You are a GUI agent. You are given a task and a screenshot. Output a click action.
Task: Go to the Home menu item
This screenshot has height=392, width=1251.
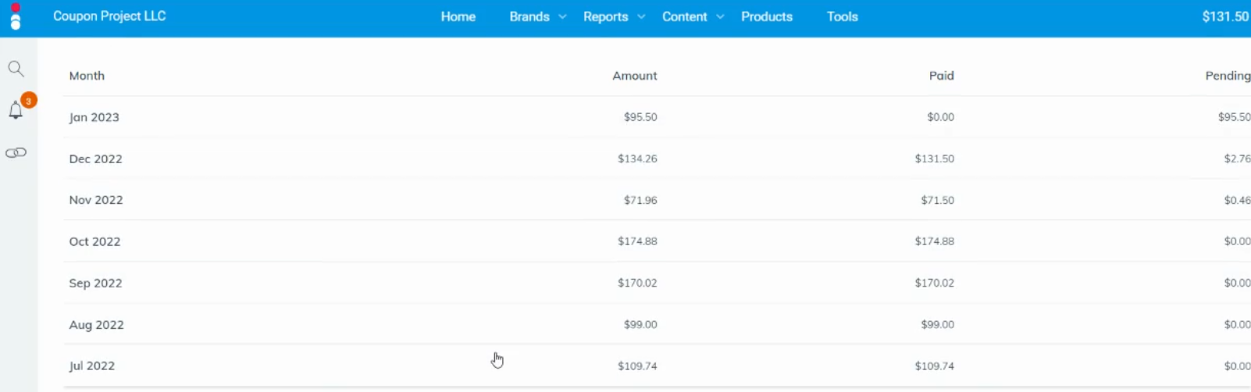point(458,16)
